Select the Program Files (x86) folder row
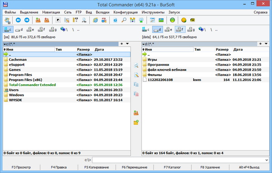 coord(67,80)
